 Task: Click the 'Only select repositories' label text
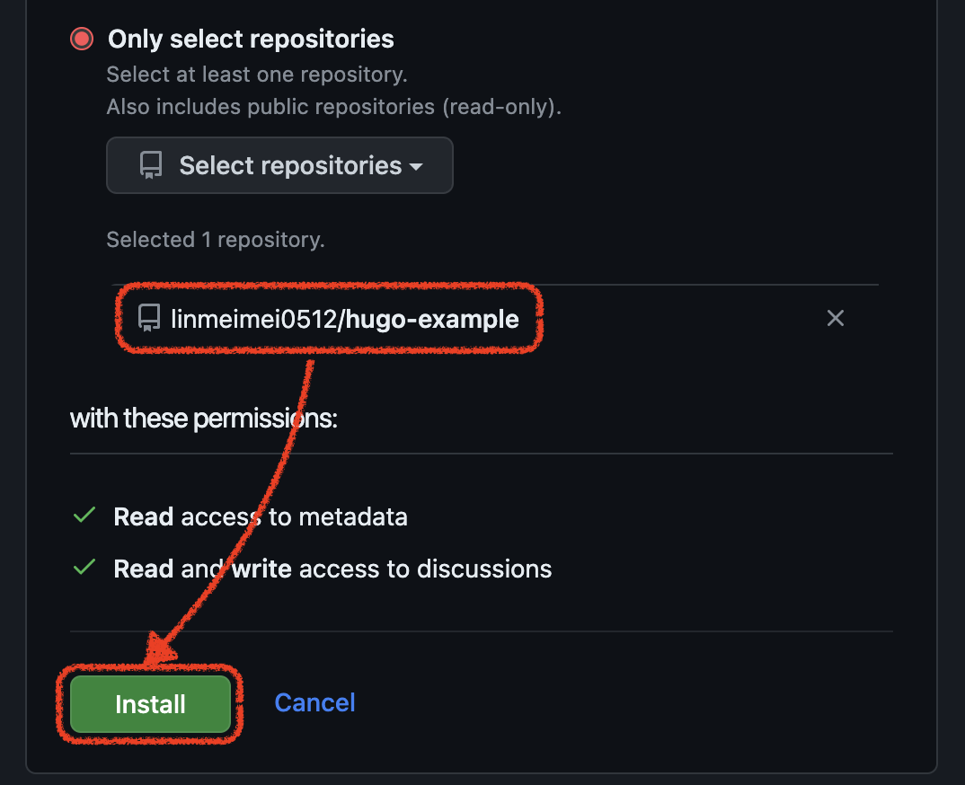(251, 40)
